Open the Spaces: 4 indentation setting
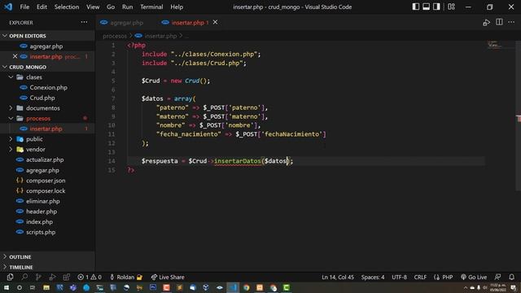 tap(373, 277)
